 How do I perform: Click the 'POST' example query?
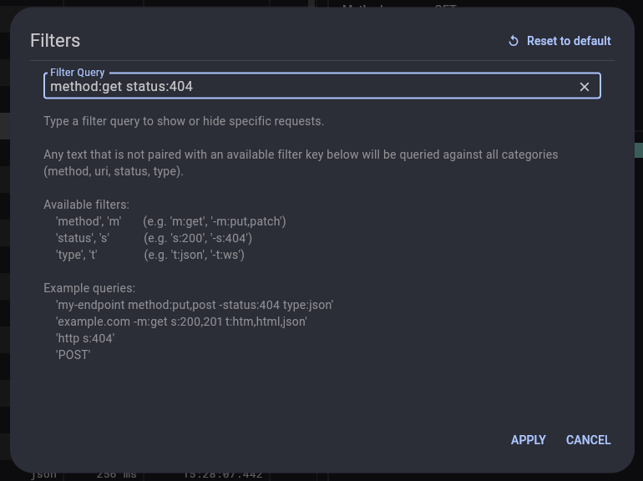click(x=73, y=355)
